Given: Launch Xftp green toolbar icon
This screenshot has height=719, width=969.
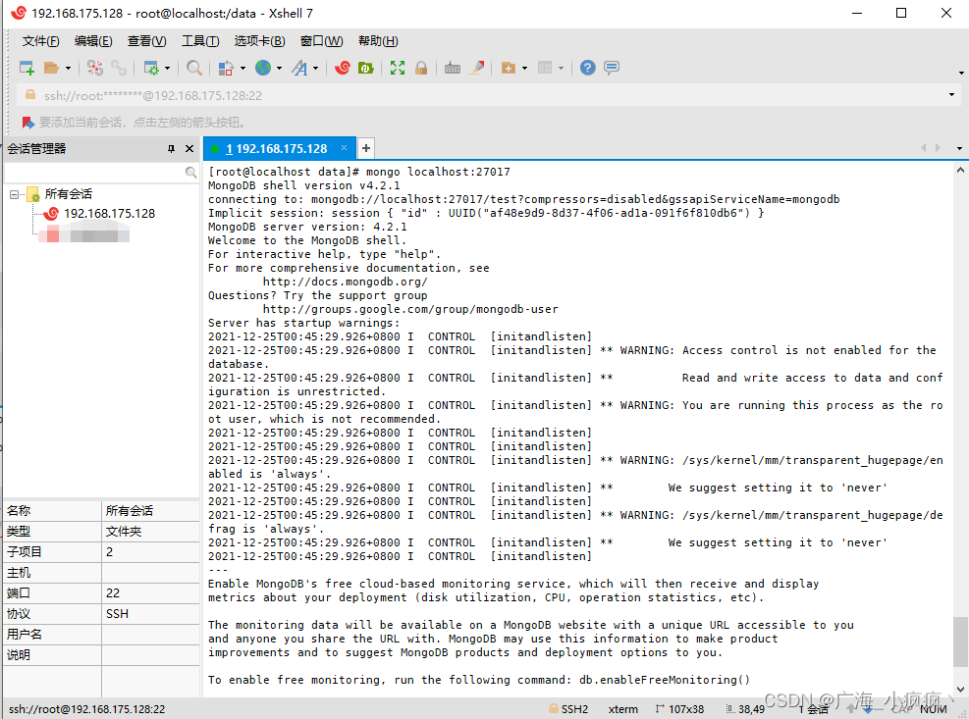Looking at the screenshot, I should pyautogui.click(x=366, y=68).
